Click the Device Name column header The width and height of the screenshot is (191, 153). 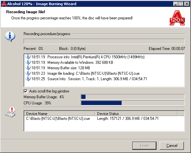tap(59, 113)
